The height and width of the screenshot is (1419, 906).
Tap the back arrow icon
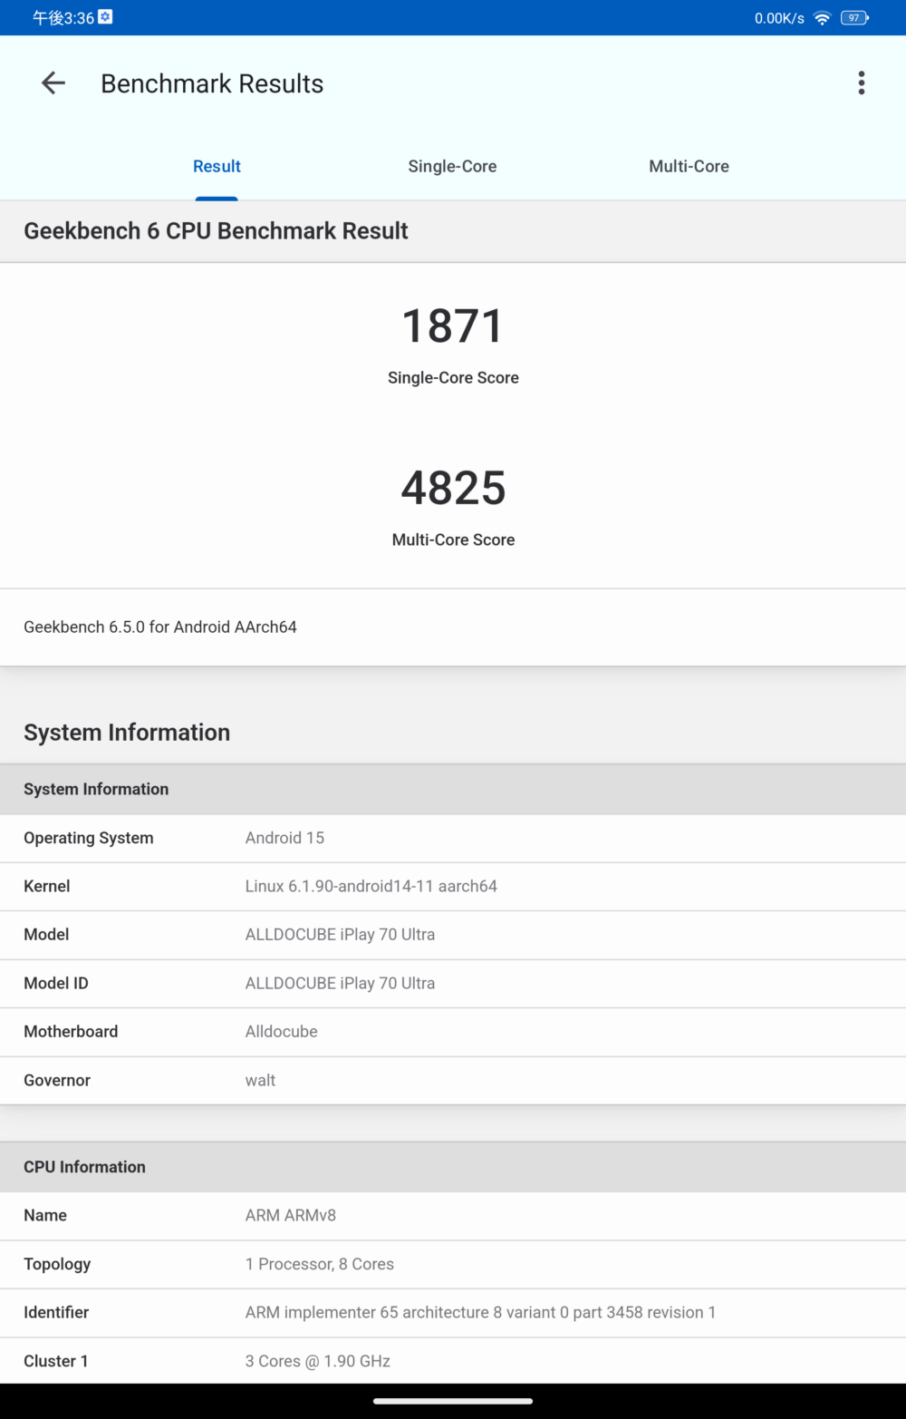pyautogui.click(x=53, y=83)
